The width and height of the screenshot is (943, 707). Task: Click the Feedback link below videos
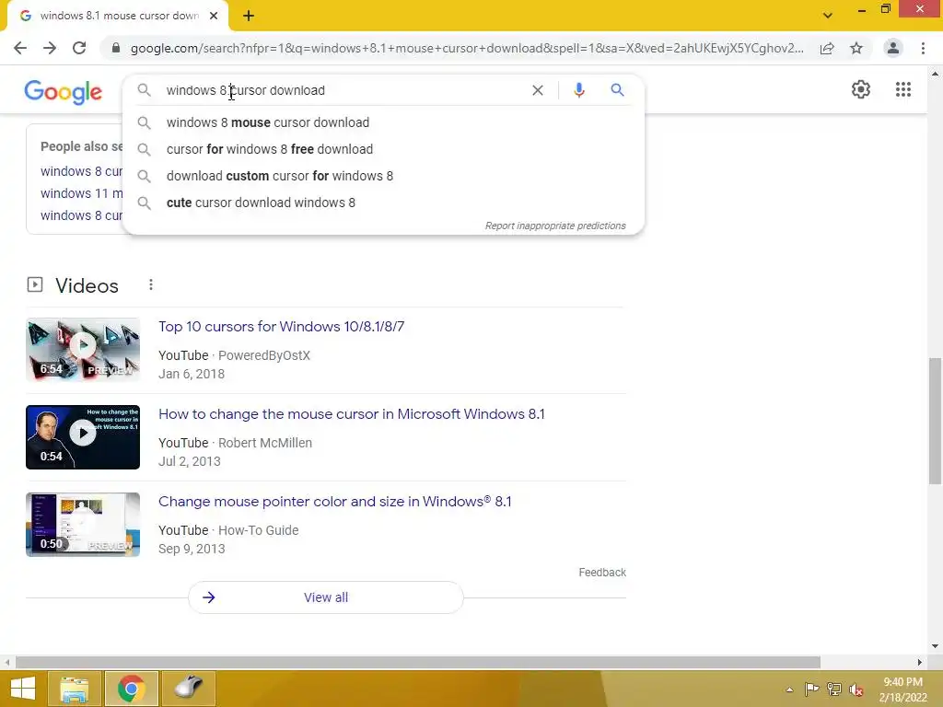(602, 573)
